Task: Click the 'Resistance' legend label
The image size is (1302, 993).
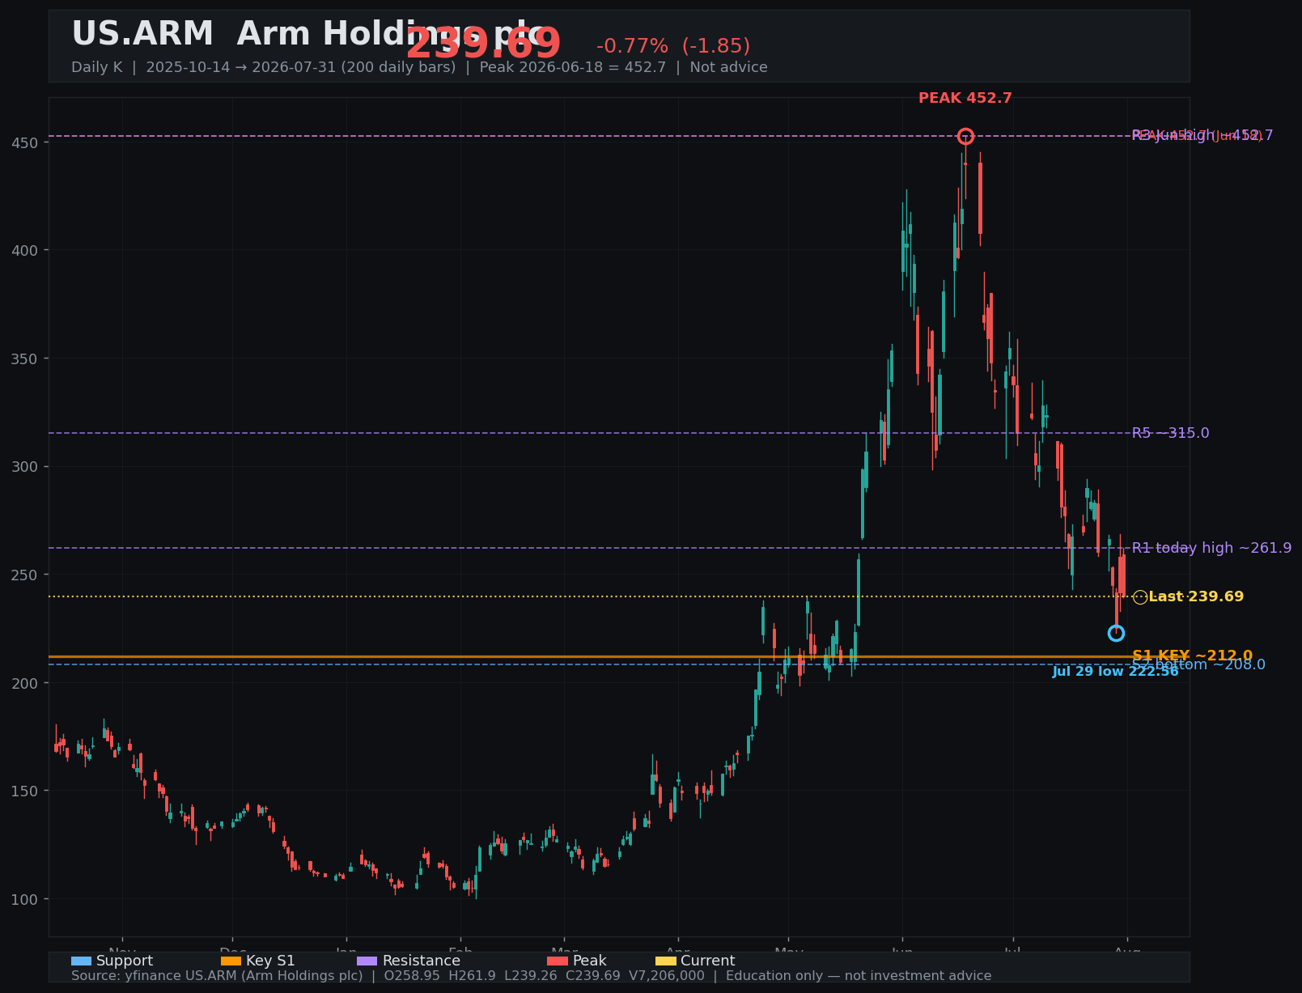Action: tap(421, 961)
